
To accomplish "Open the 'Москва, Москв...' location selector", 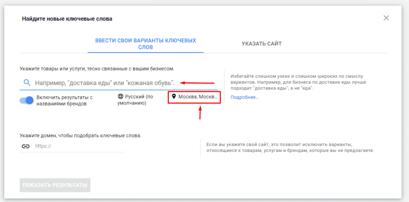I will click(x=195, y=97).
